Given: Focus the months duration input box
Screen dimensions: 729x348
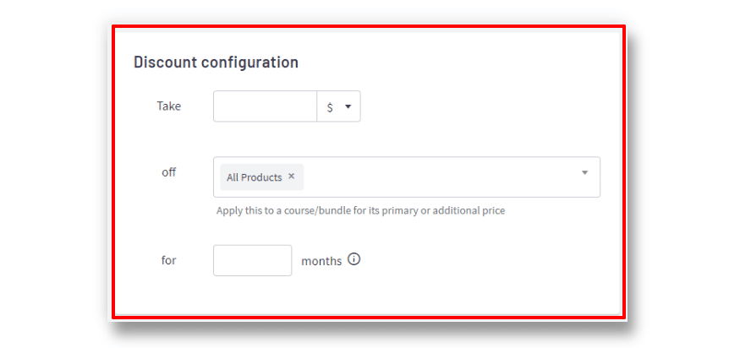Looking at the screenshot, I should [253, 261].
